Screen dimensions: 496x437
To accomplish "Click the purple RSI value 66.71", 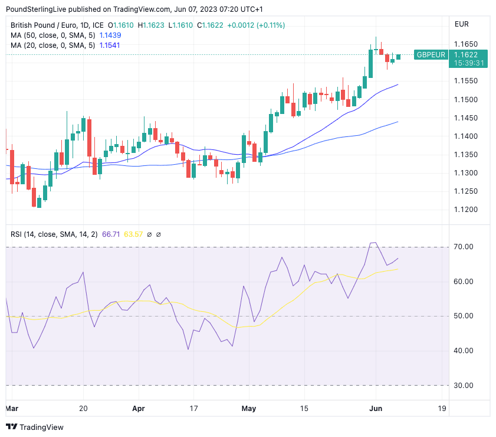I will pos(111,234).
